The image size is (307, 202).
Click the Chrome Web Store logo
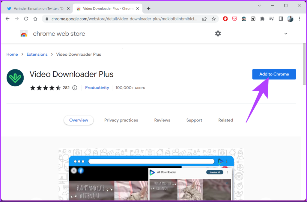24,34
